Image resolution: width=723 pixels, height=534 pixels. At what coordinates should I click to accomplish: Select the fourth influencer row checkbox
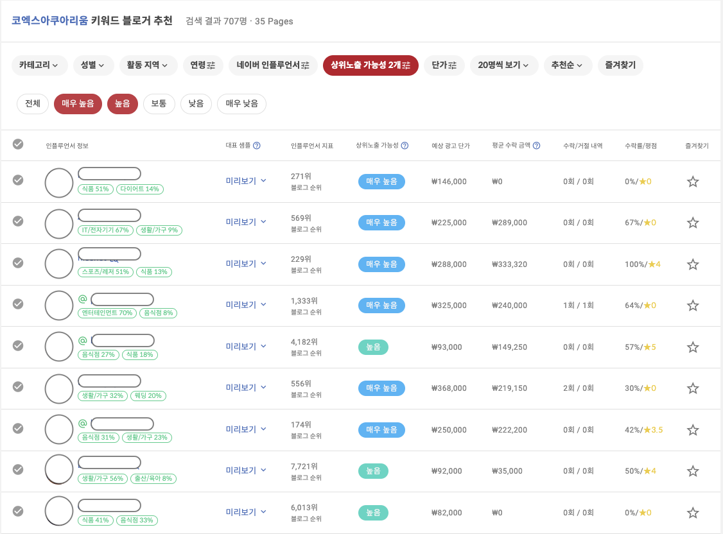click(x=18, y=305)
